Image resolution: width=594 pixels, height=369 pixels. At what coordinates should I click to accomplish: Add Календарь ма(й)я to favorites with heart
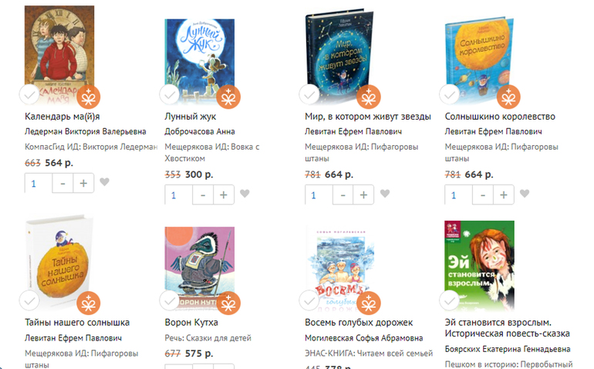(x=105, y=181)
